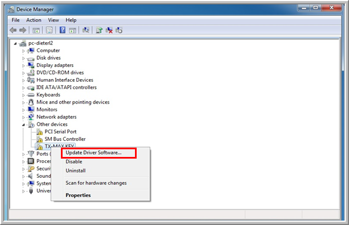Select Uninstall in the context menu

click(75, 171)
